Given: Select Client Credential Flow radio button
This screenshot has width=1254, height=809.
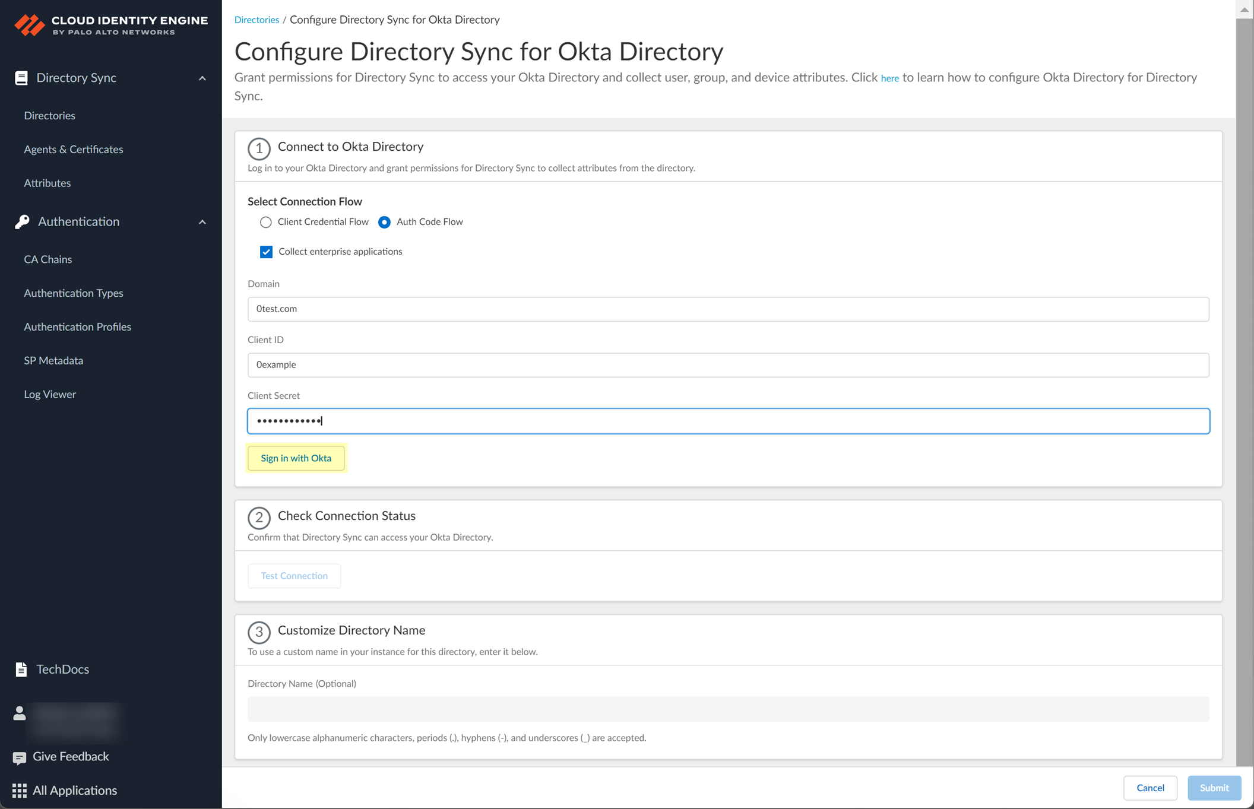Looking at the screenshot, I should coord(265,222).
